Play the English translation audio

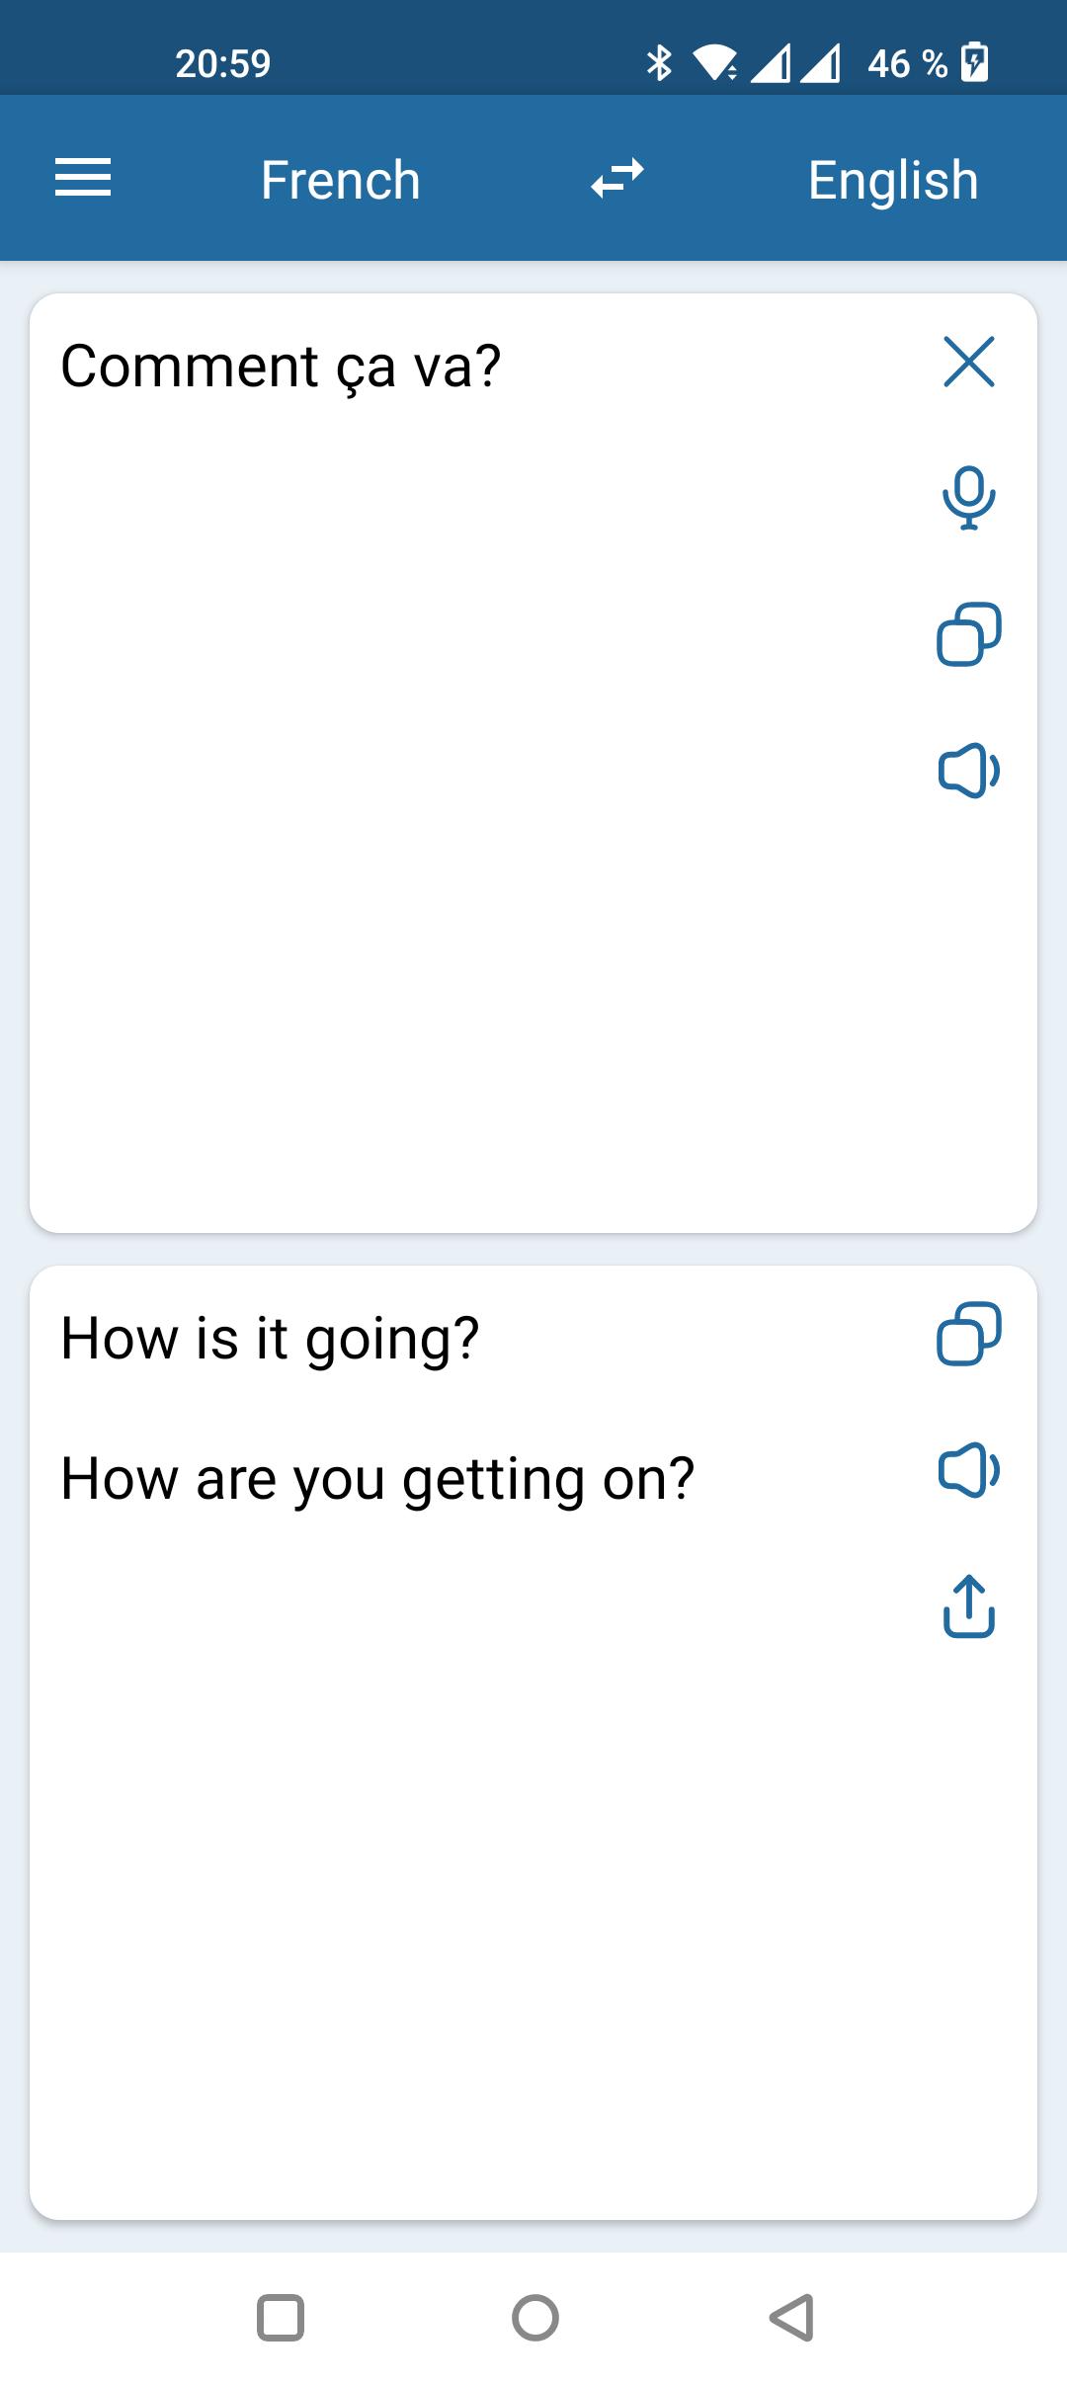coord(969,1470)
